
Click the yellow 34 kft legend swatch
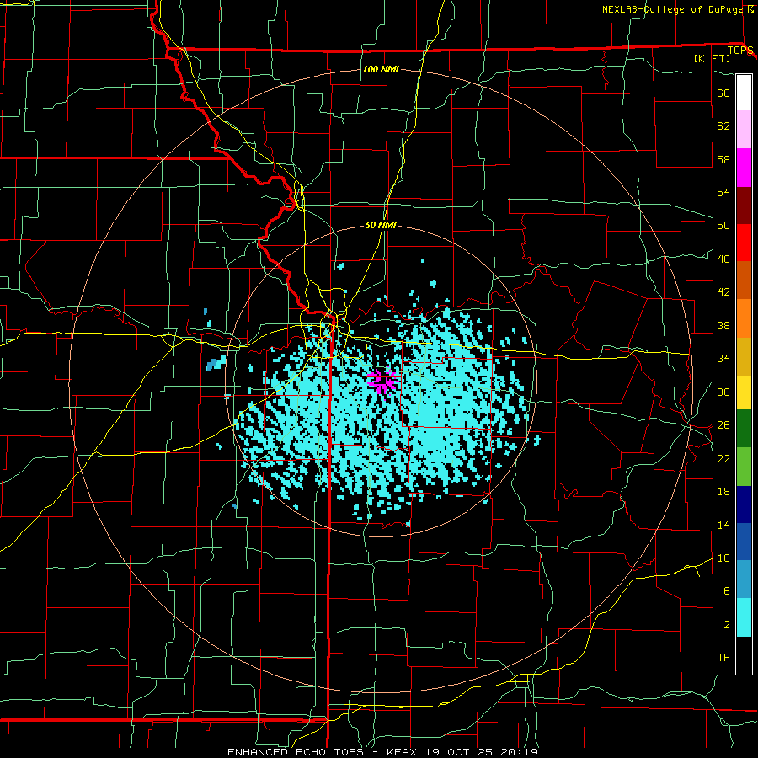pyautogui.click(x=744, y=392)
